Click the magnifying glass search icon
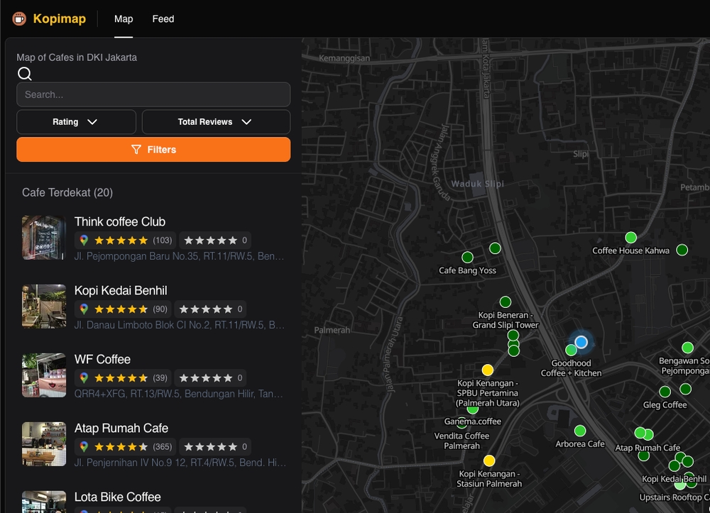 (24, 74)
